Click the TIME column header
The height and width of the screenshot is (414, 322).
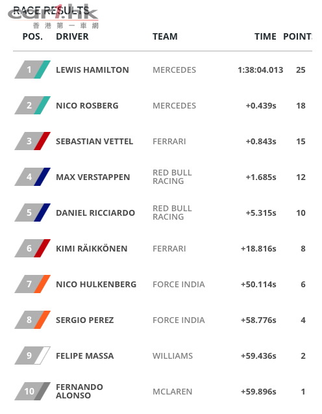tap(266, 36)
